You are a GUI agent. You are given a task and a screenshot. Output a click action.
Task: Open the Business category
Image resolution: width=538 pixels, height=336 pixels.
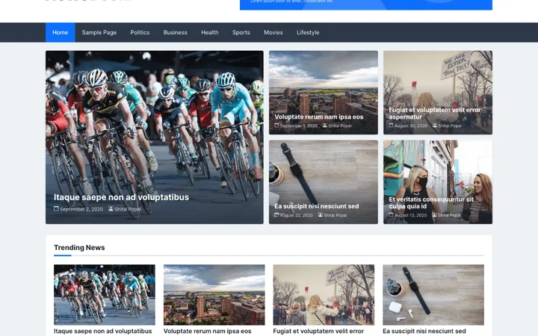pyautogui.click(x=175, y=33)
